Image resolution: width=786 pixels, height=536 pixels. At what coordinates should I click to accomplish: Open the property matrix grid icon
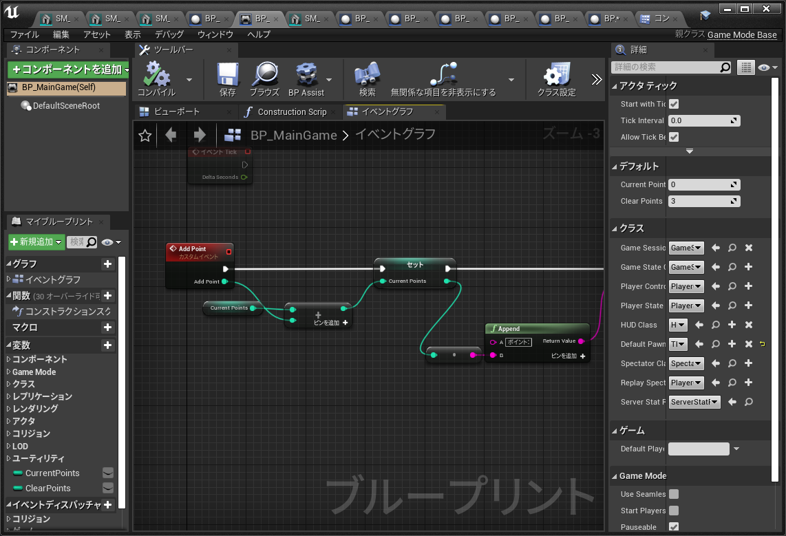(746, 67)
